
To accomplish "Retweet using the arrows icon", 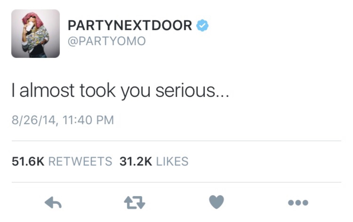I will pyautogui.click(x=134, y=203).
